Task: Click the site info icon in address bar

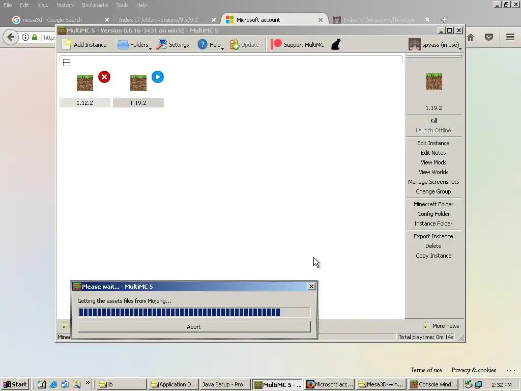Action: coord(25,37)
